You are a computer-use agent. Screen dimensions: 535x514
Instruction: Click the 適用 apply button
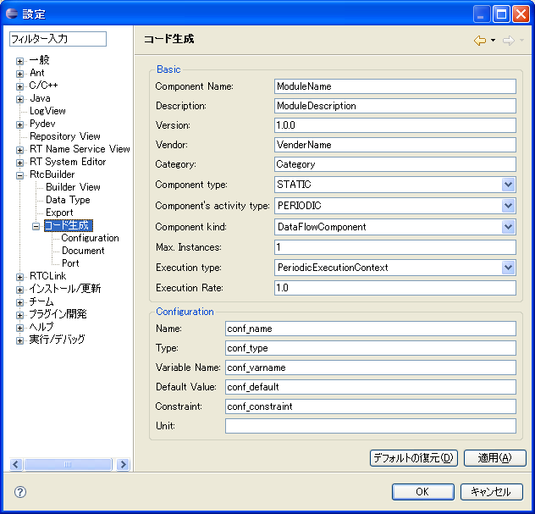(494, 457)
